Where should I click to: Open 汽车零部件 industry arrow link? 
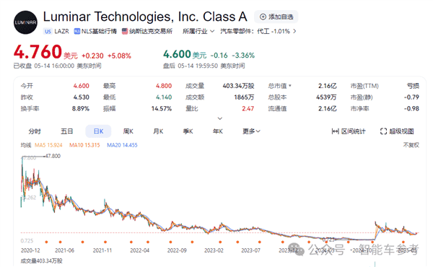tap(294, 31)
